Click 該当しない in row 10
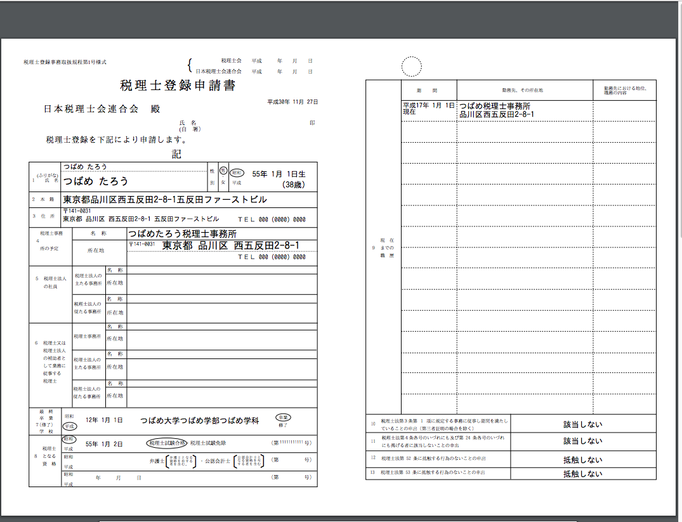Image resolution: width=682 pixels, height=522 pixels. (583, 424)
